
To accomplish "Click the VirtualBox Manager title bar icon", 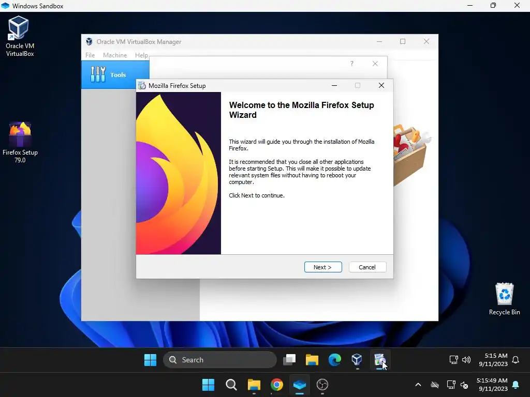I will [89, 41].
